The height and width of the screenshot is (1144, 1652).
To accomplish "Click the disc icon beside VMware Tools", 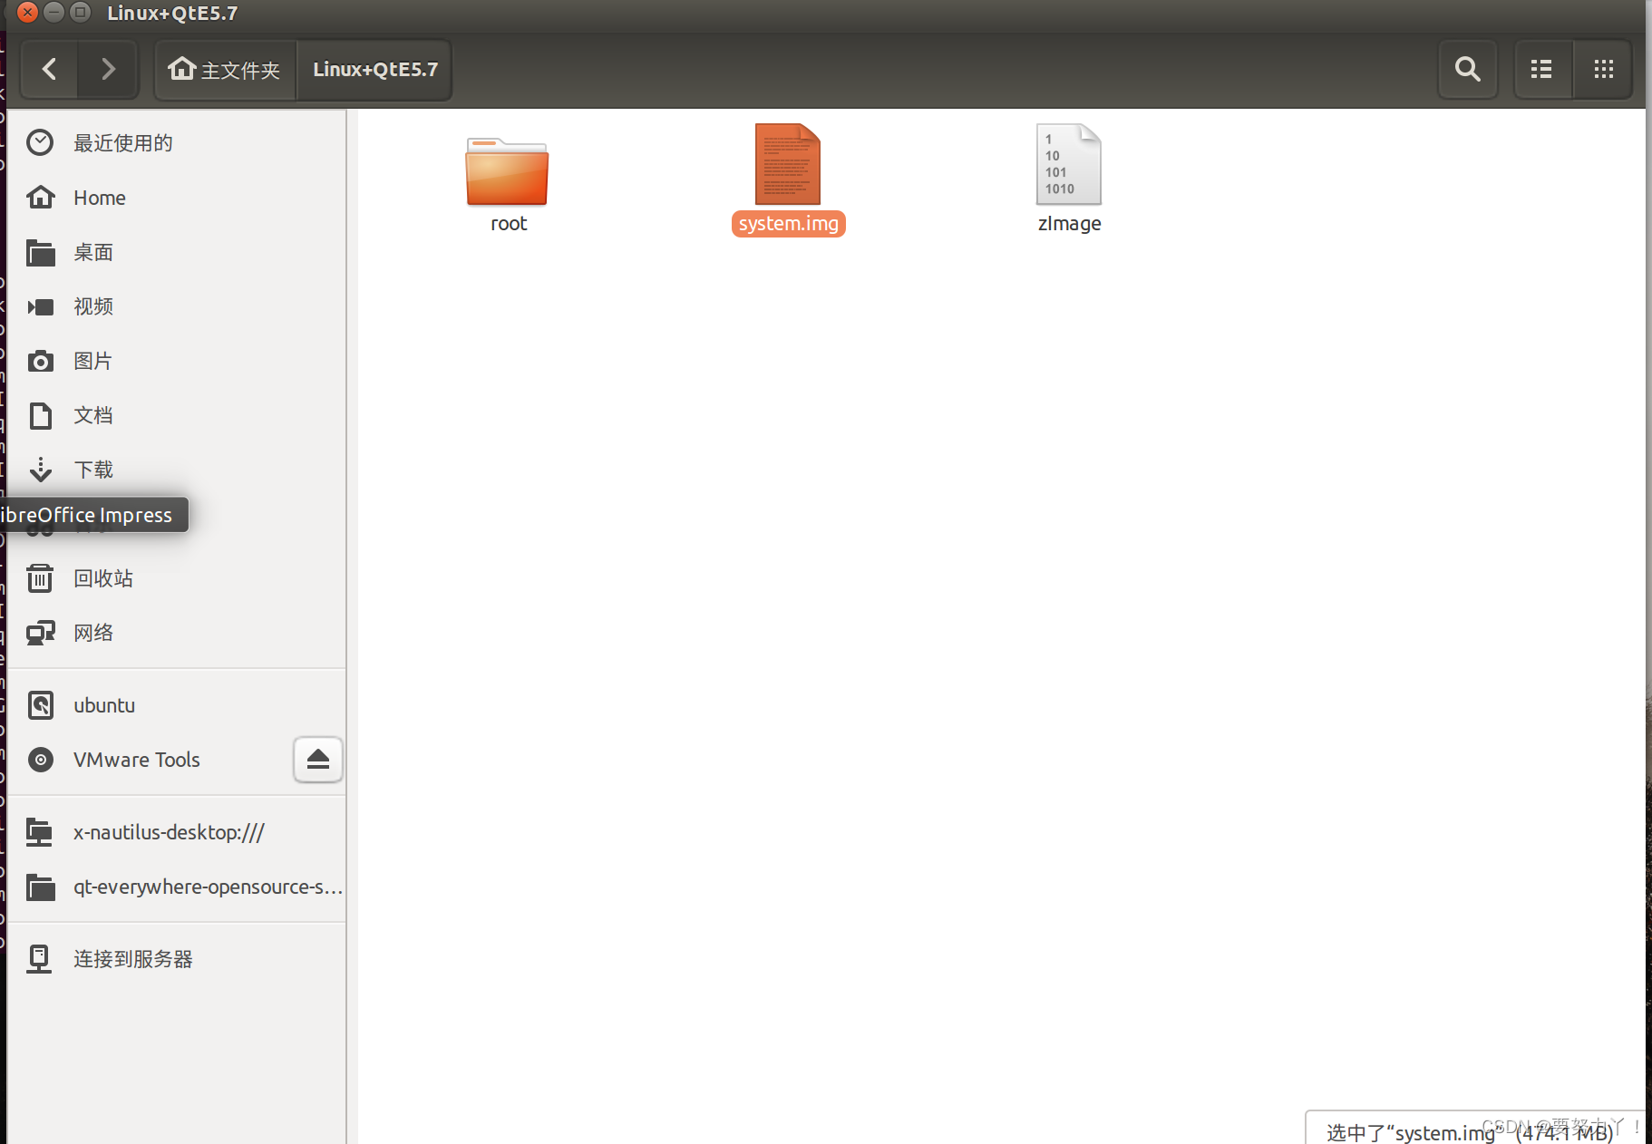I will [x=40, y=759].
